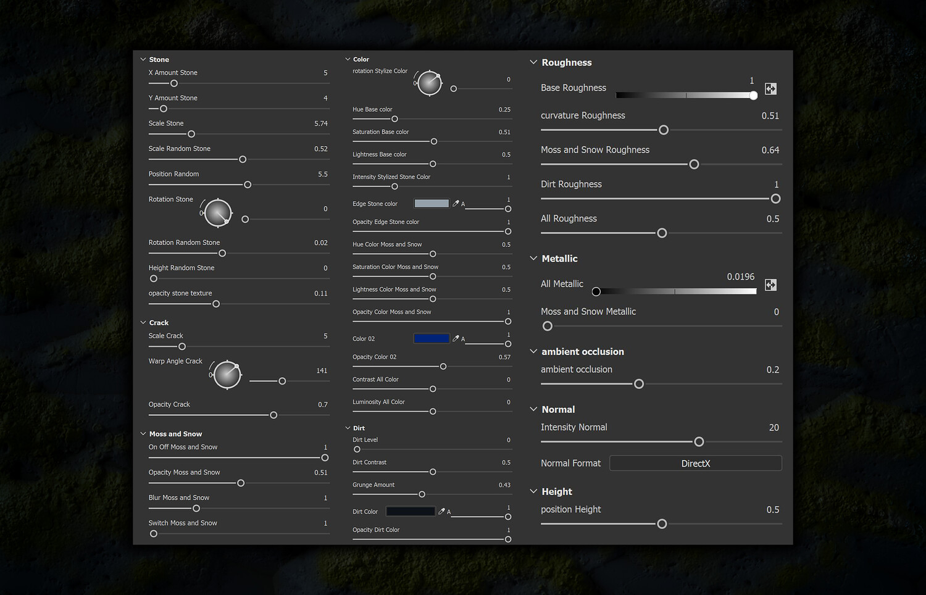This screenshot has height=595, width=926.
Task: Click the Opacity Color 02 slider handle
Action: click(x=443, y=367)
